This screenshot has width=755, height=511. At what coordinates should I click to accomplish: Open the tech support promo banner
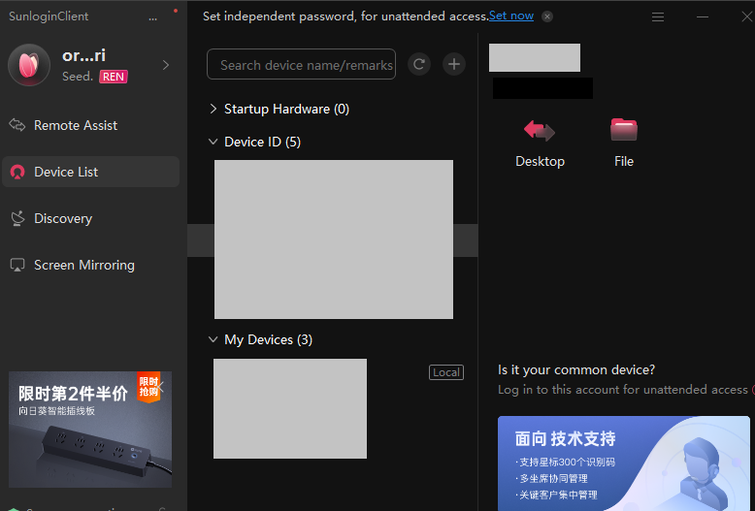(x=624, y=463)
